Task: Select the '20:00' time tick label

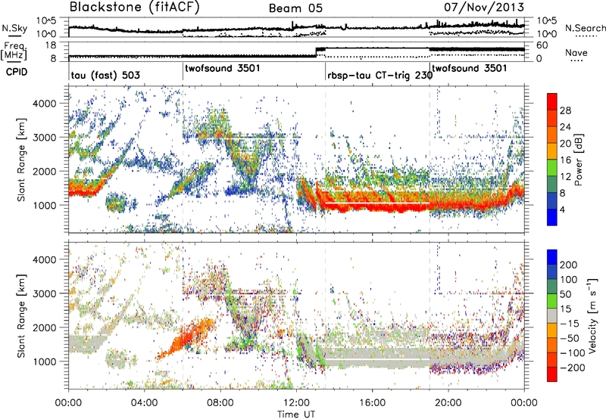Action: (448, 403)
